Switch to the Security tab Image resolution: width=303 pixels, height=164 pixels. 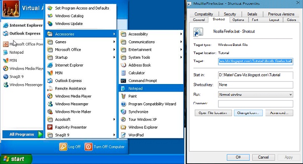230,14
